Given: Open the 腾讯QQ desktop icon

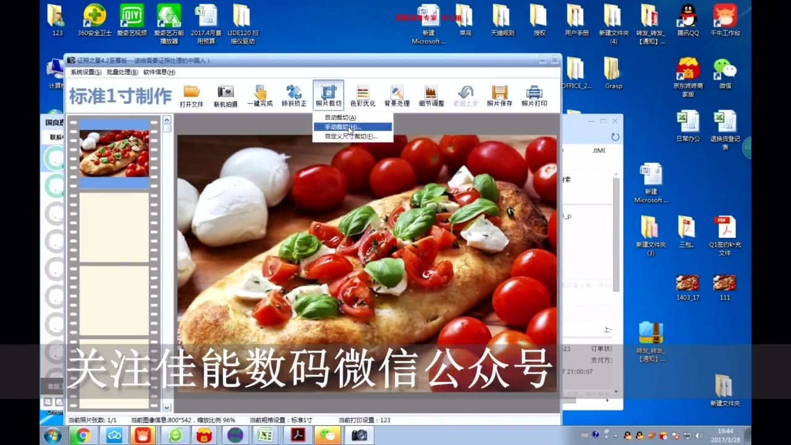Looking at the screenshot, I should point(688,20).
